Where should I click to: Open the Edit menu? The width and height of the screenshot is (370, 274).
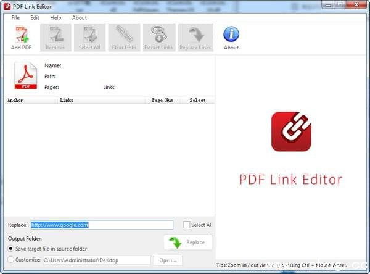35,18
